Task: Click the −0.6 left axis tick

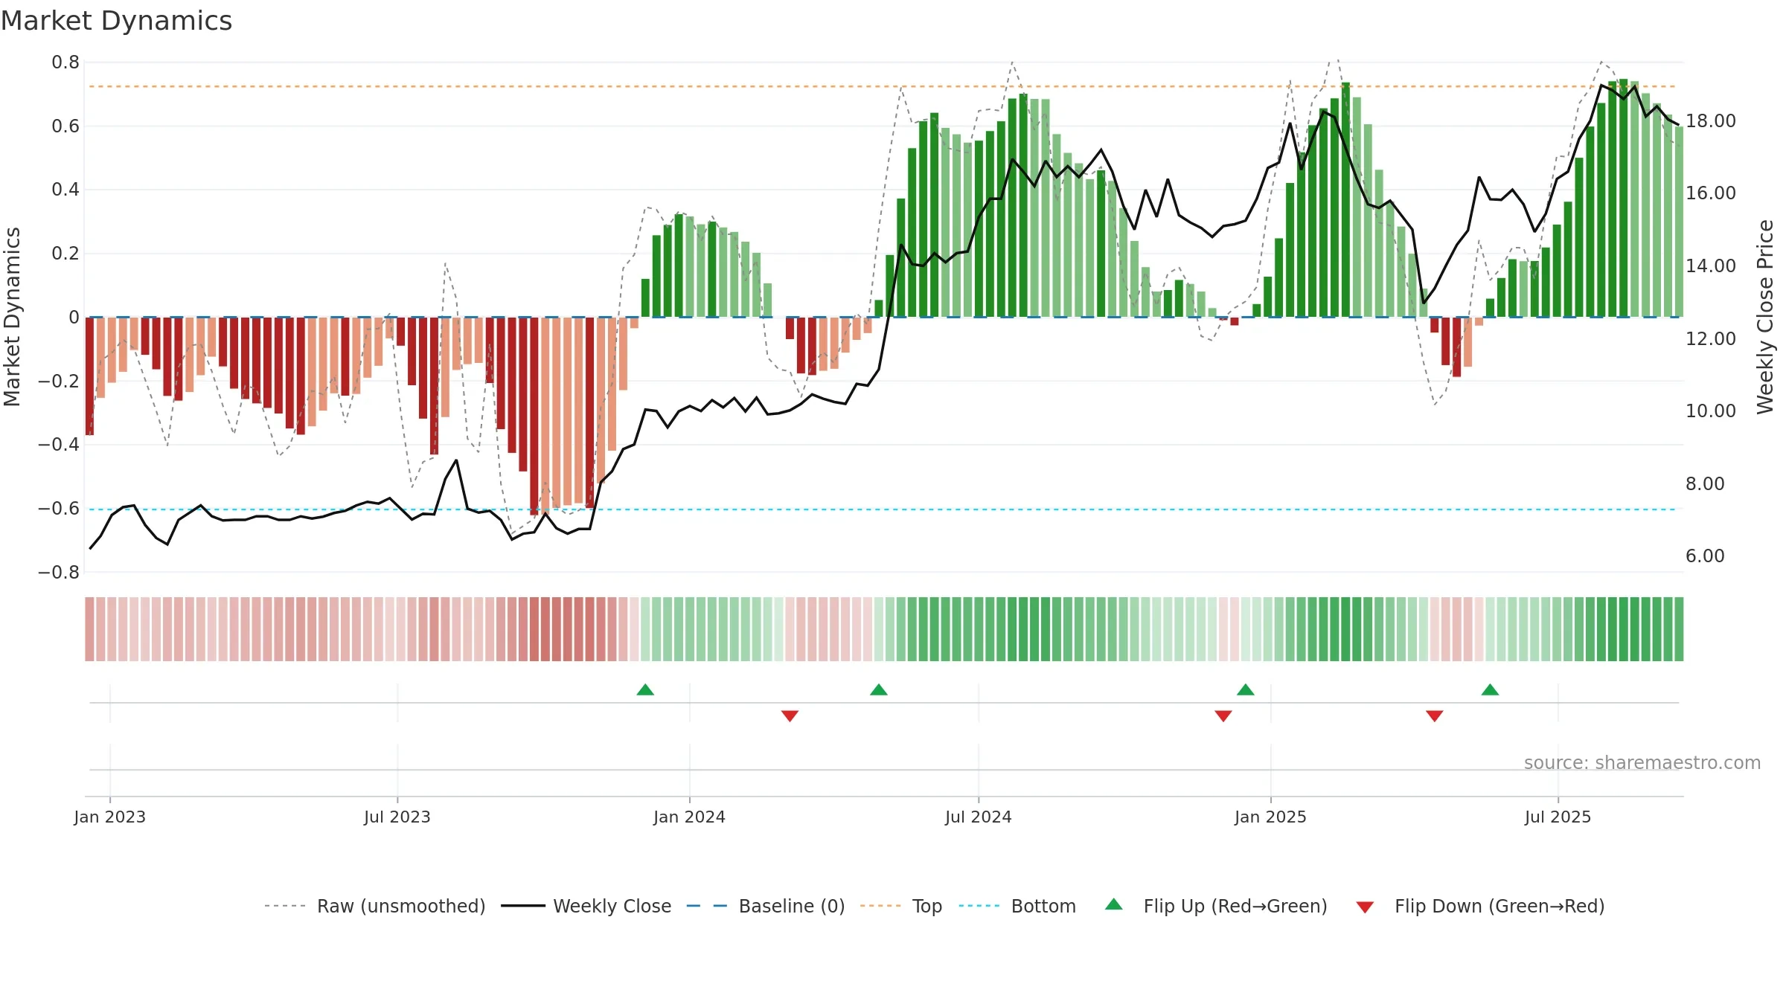Action: (59, 509)
